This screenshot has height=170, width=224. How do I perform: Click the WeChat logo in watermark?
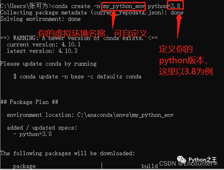pos(182,160)
